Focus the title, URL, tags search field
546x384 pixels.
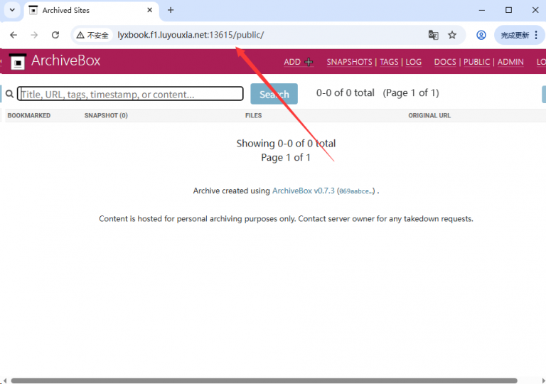point(130,94)
